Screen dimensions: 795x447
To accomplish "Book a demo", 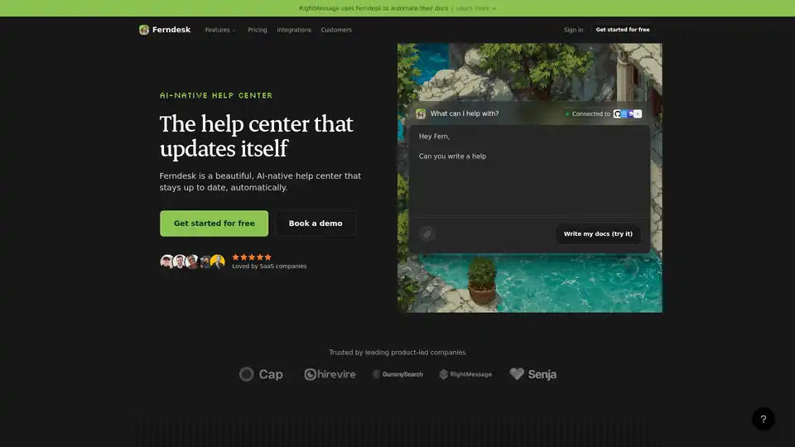I will click(x=315, y=223).
